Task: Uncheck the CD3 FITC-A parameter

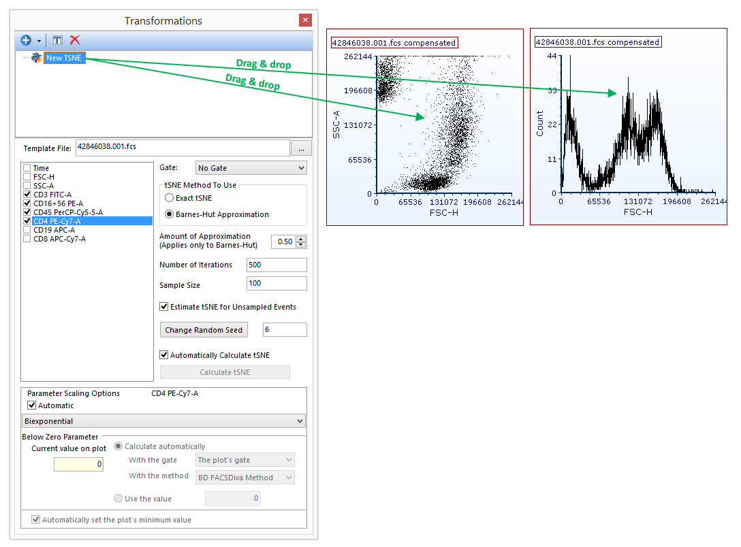Action: coord(27,195)
